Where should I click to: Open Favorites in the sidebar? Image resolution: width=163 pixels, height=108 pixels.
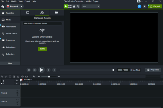coord(10,13)
